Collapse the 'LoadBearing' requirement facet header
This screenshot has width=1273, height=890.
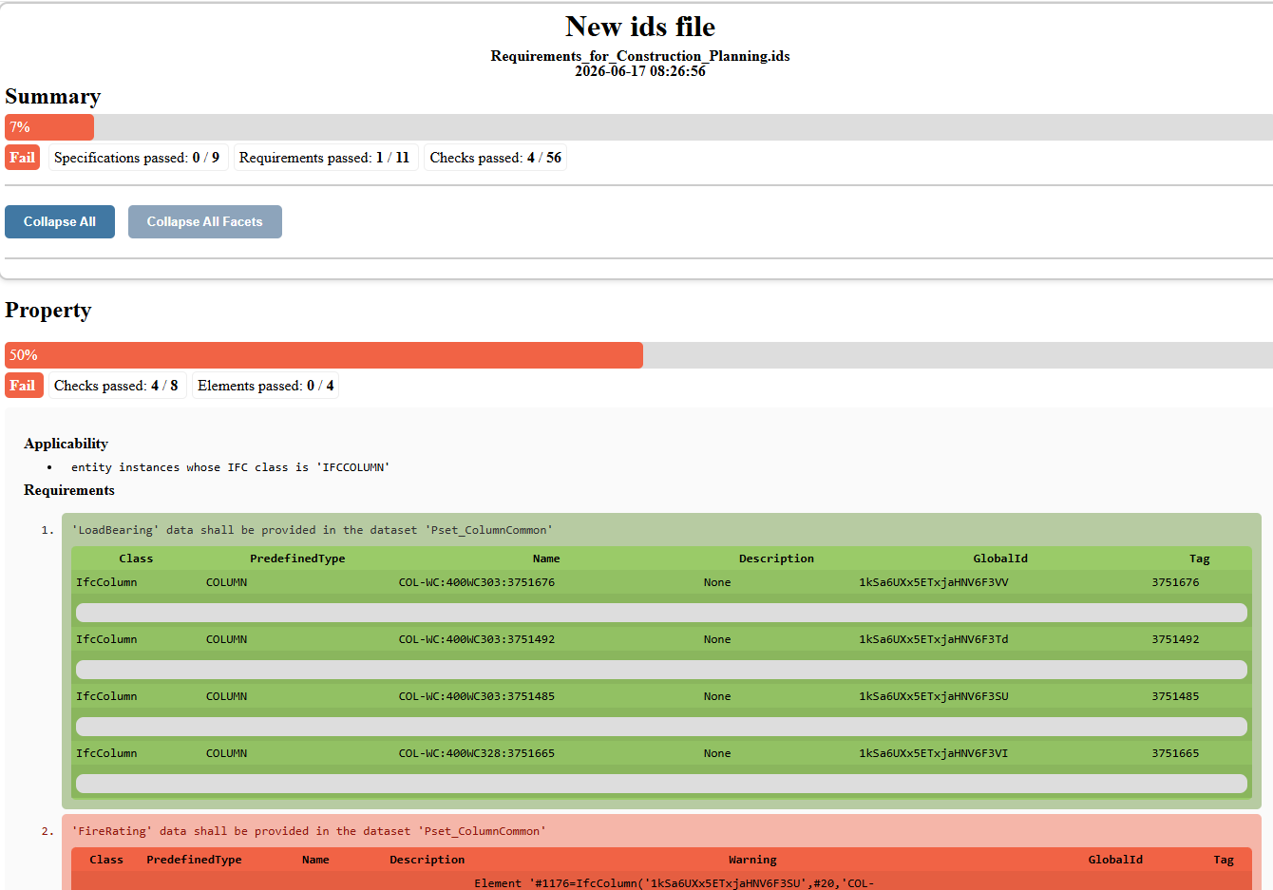pos(312,530)
